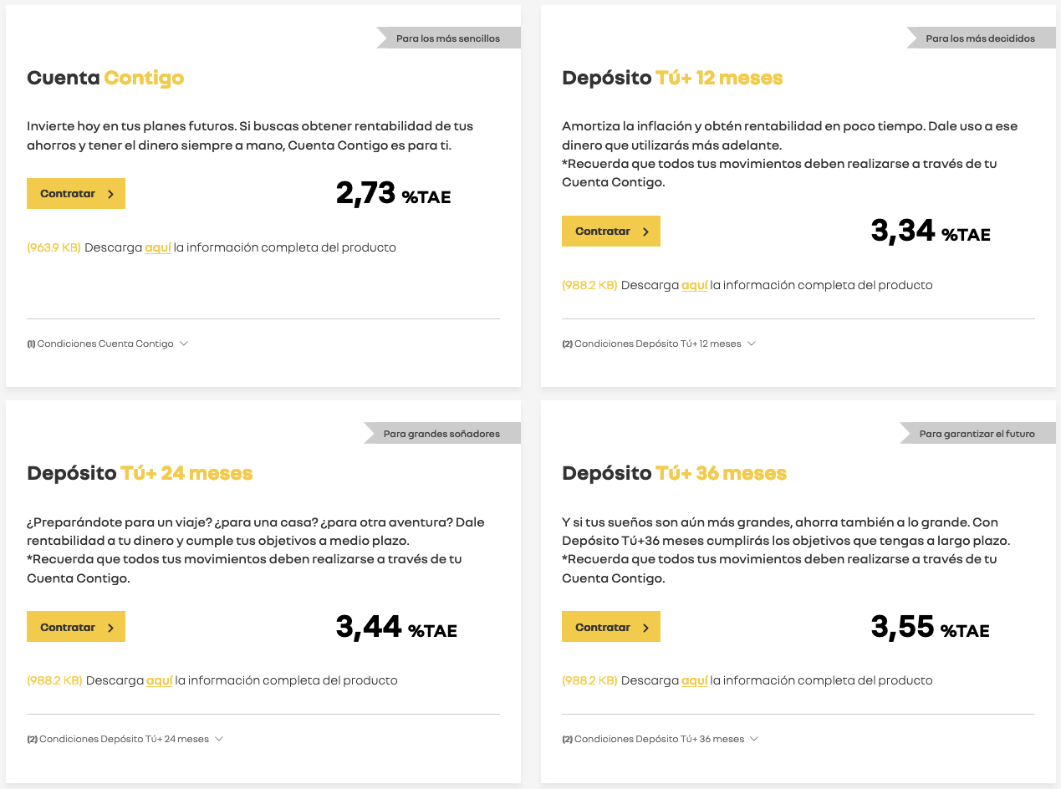Image resolution: width=1061 pixels, height=789 pixels.
Task: Click Contratar button for Depósito Tú+ 24 meses
Action: click(x=76, y=627)
